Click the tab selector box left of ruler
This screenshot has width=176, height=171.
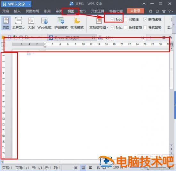point(3,45)
